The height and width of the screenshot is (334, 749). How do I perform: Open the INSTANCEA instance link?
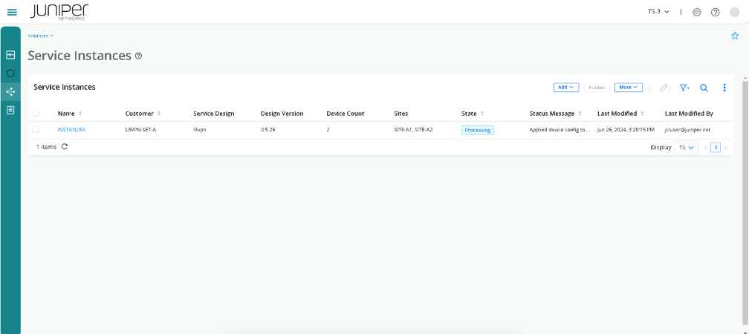click(71, 130)
